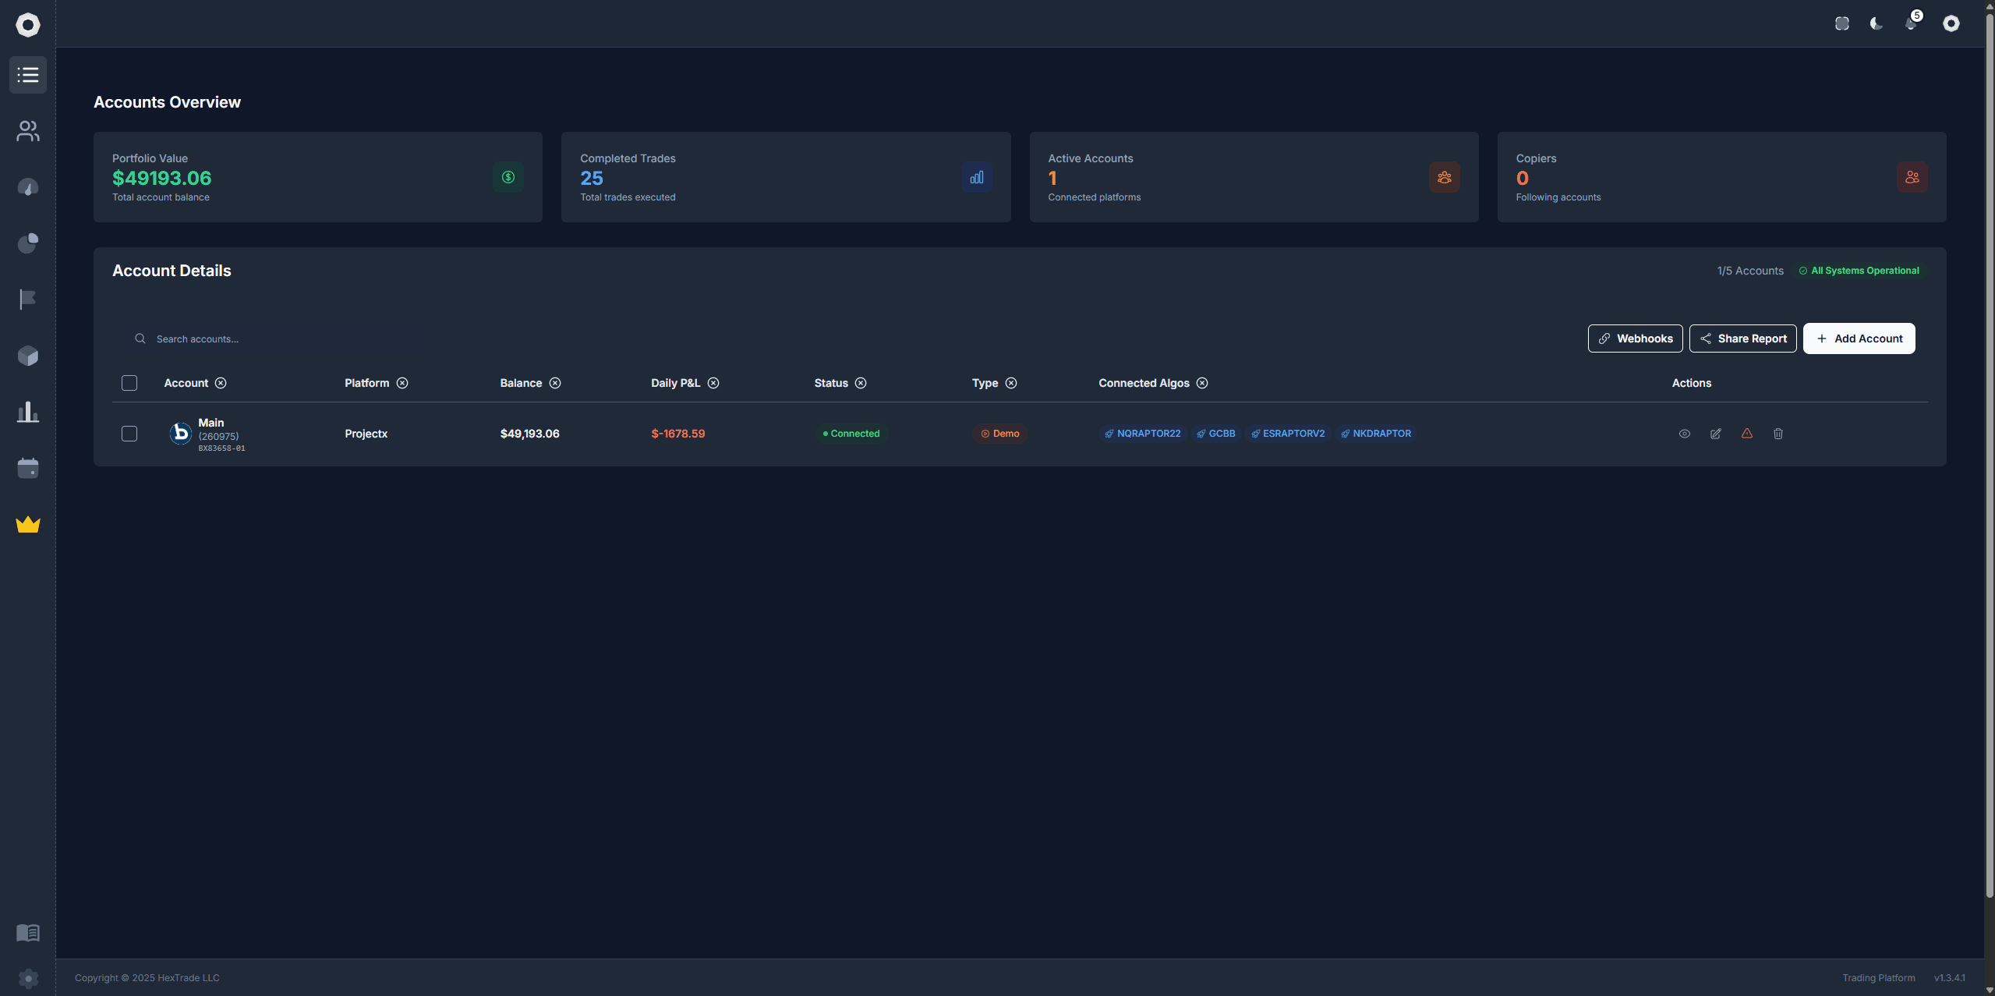
Task: Click the warning triangle action icon
Action: click(1746, 434)
